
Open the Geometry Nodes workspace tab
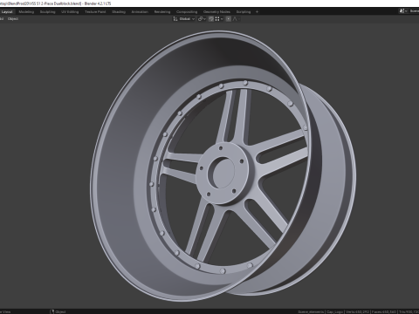pos(216,12)
